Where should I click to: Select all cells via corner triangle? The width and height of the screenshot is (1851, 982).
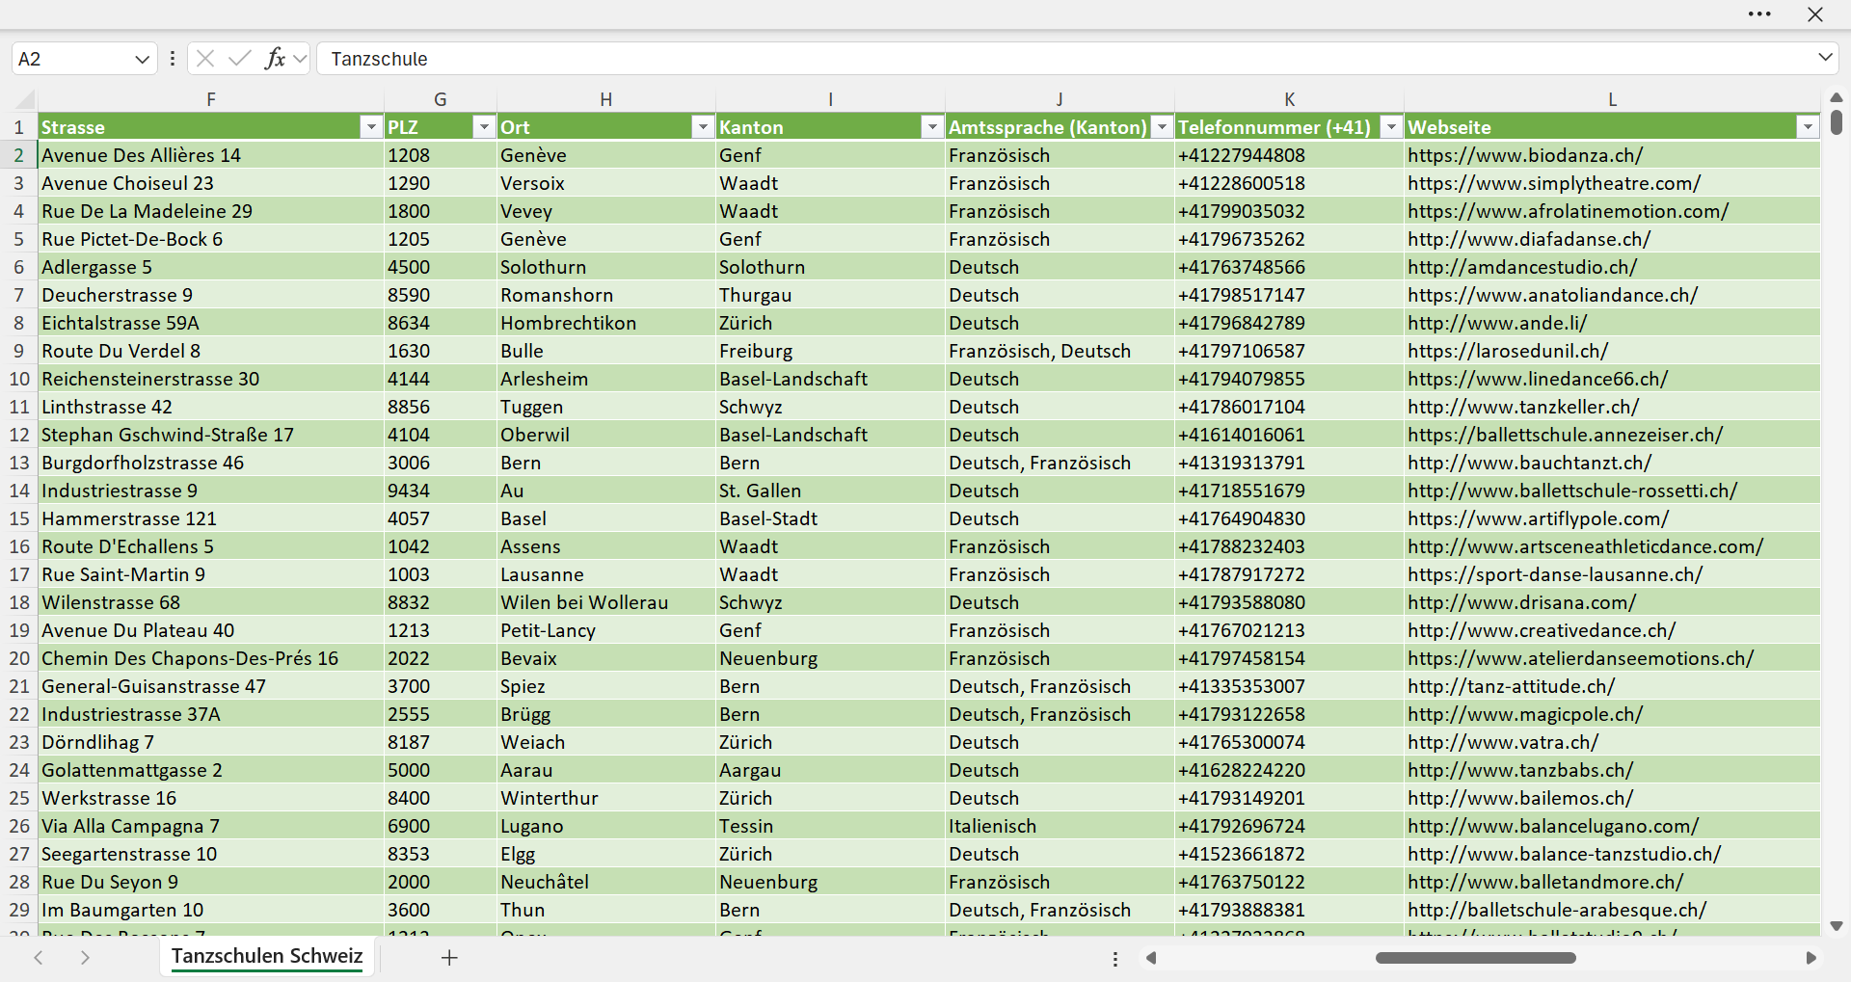pos(24,99)
